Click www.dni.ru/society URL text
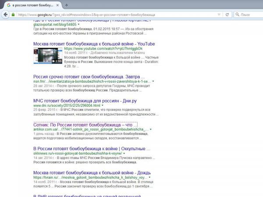Viewport: 263px width, 197px height. coord(67,106)
